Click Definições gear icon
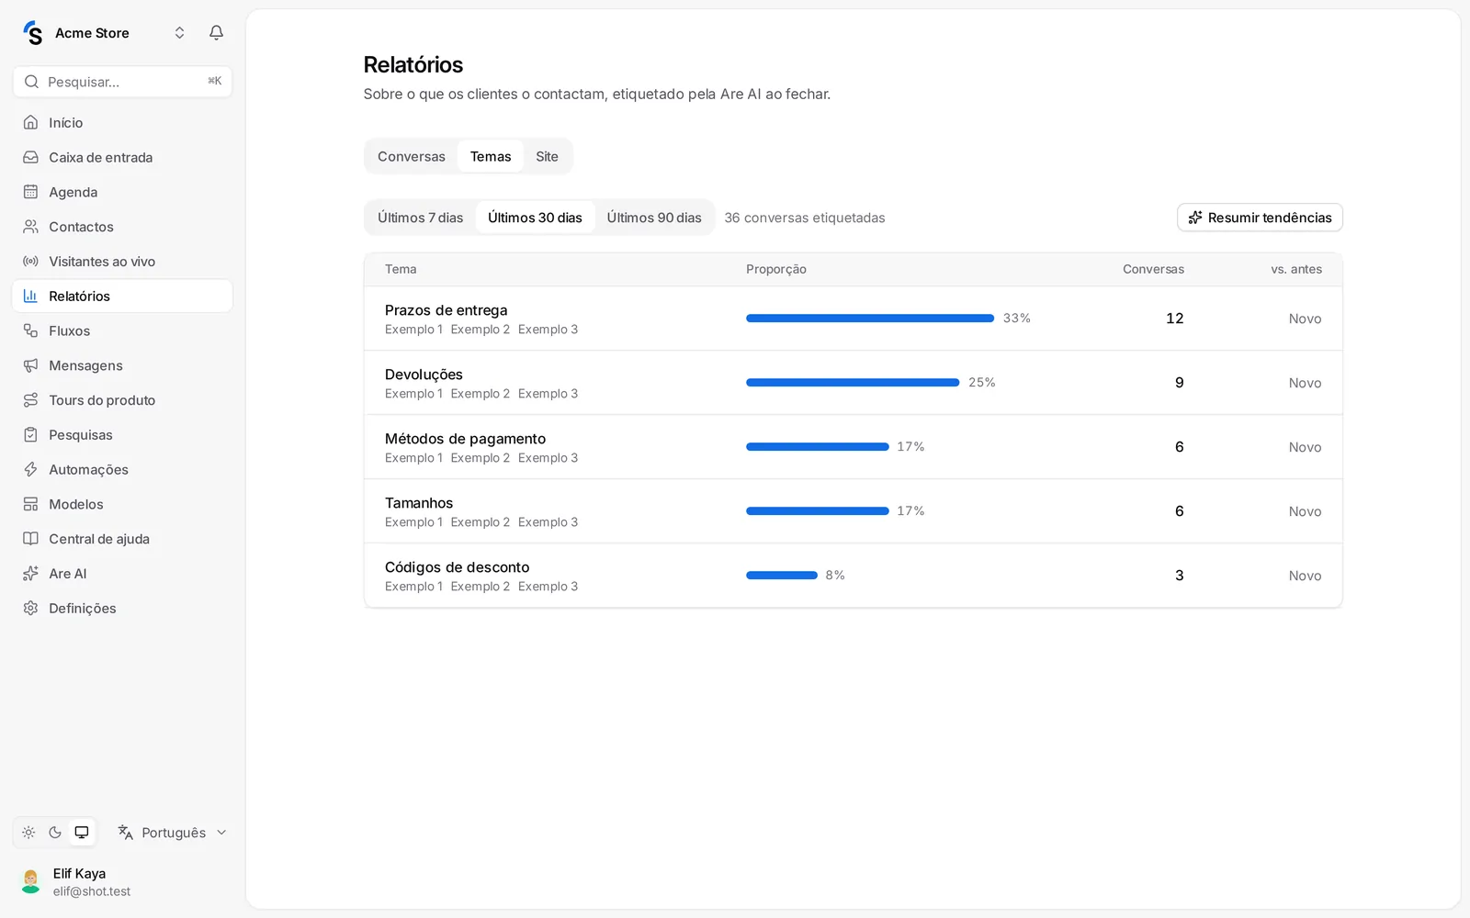This screenshot has width=1470, height=918. 30,609
